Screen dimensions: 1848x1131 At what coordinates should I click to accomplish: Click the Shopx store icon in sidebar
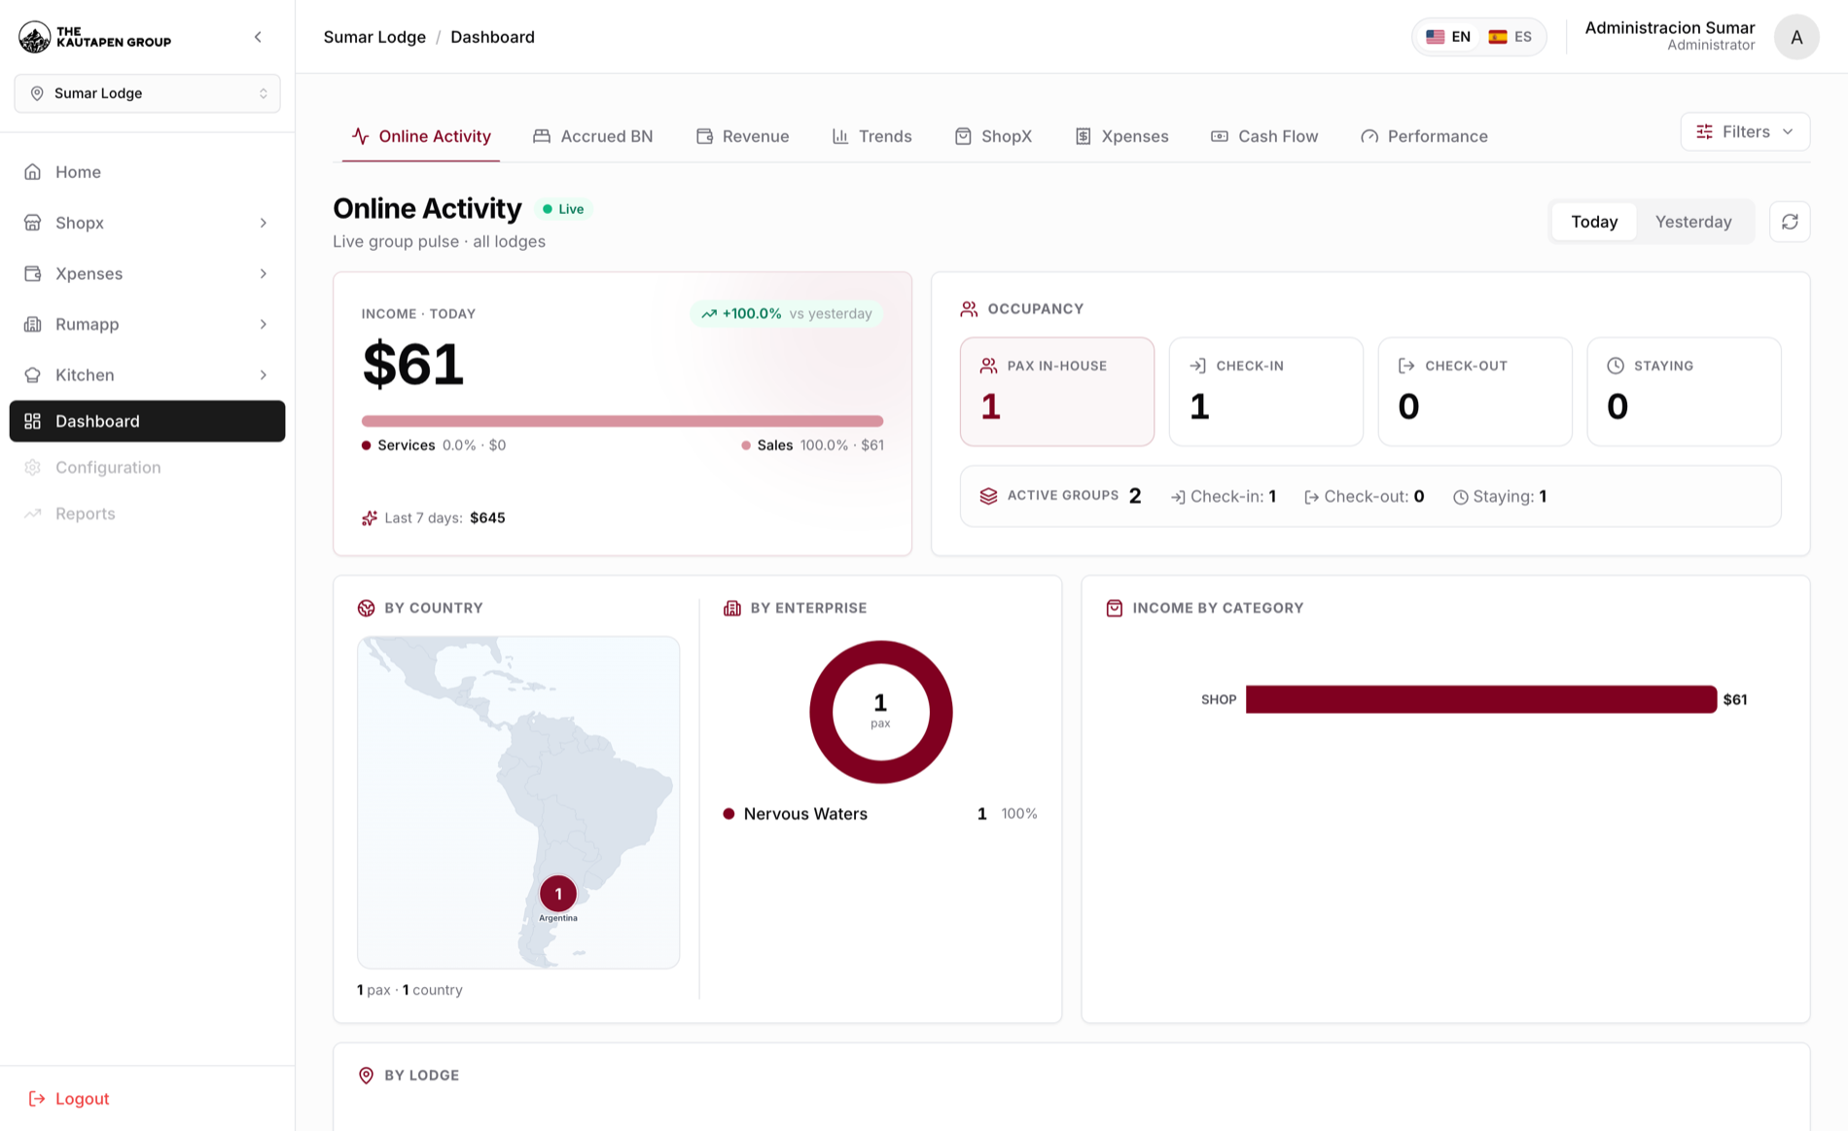click(x=33, y=223)
